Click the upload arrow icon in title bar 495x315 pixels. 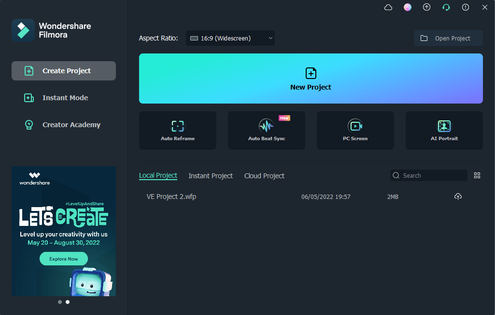(426, 7)
